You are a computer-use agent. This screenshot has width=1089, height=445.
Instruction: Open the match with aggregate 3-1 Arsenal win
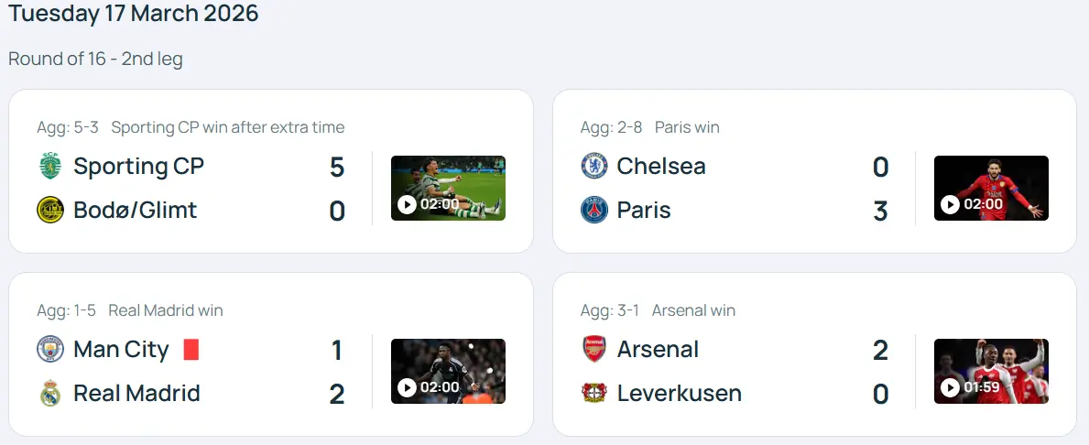658,310
